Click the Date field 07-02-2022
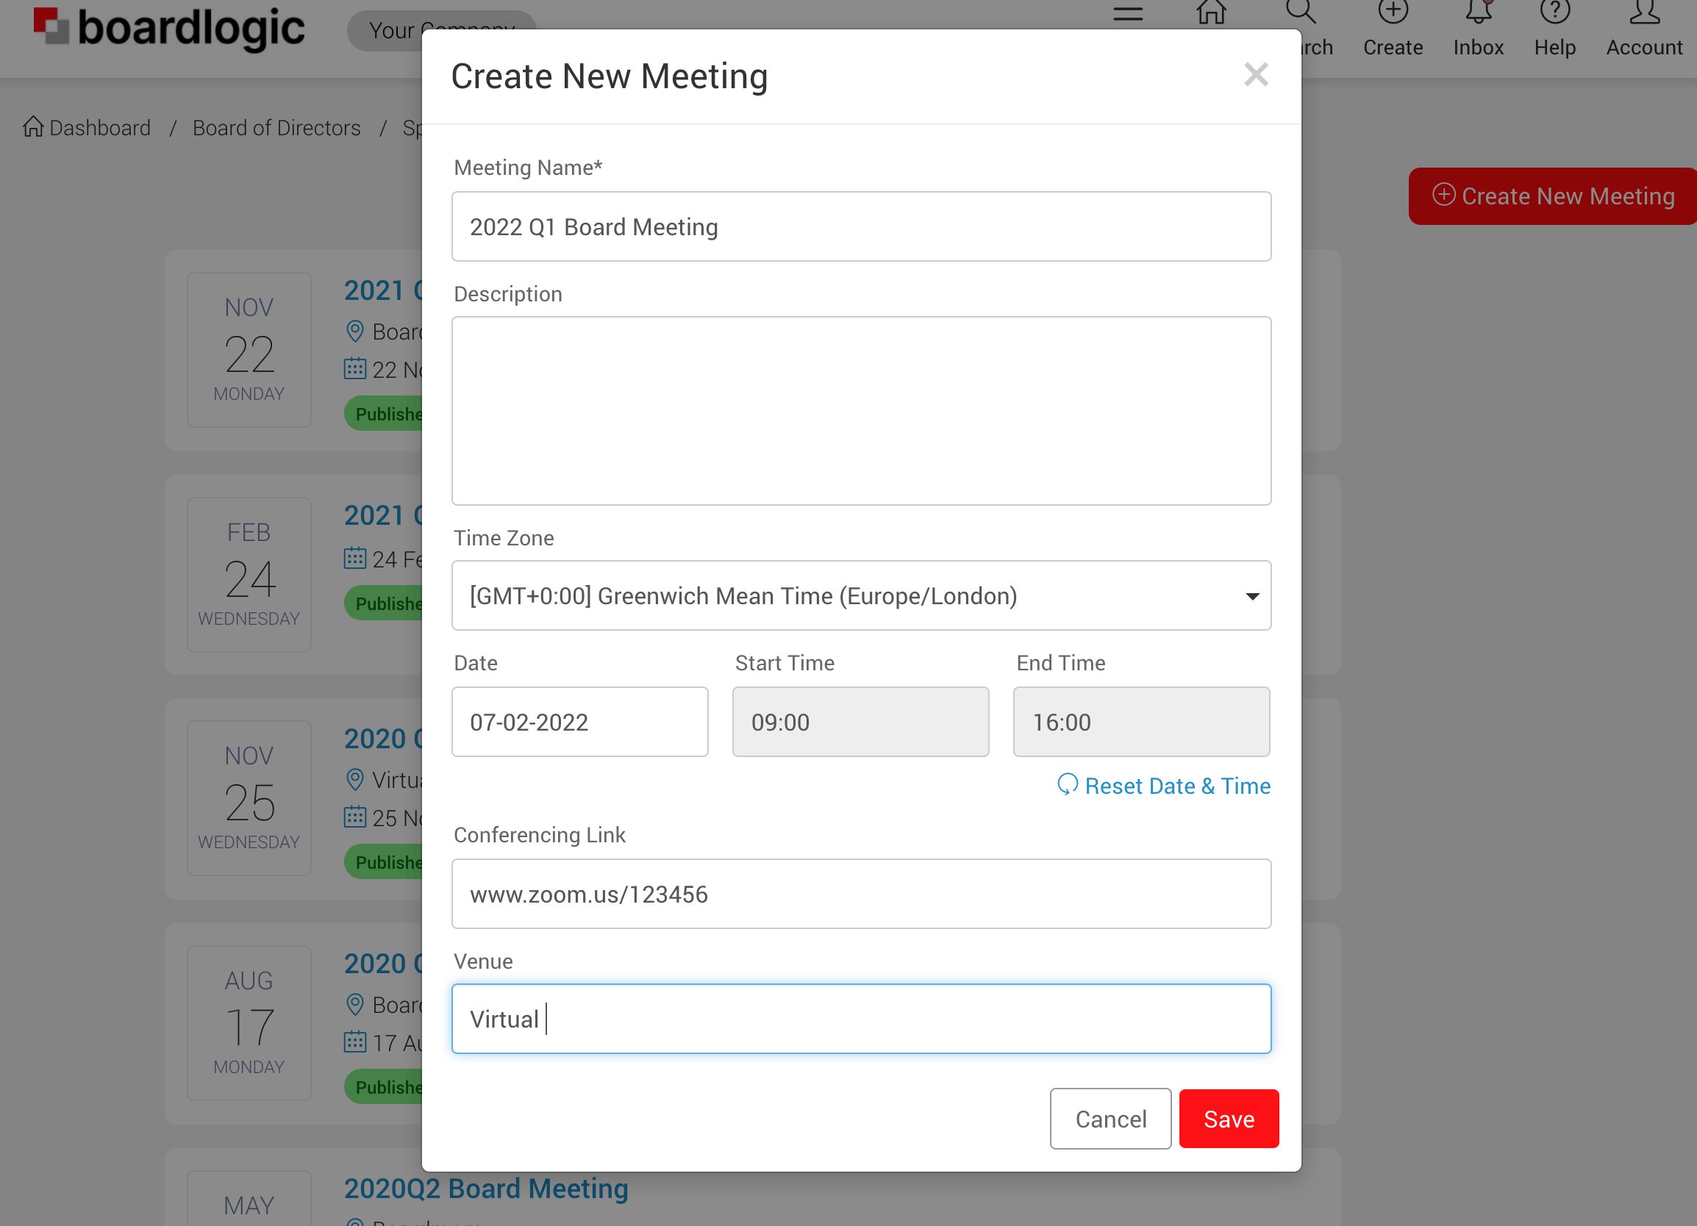 coord(579,722)
